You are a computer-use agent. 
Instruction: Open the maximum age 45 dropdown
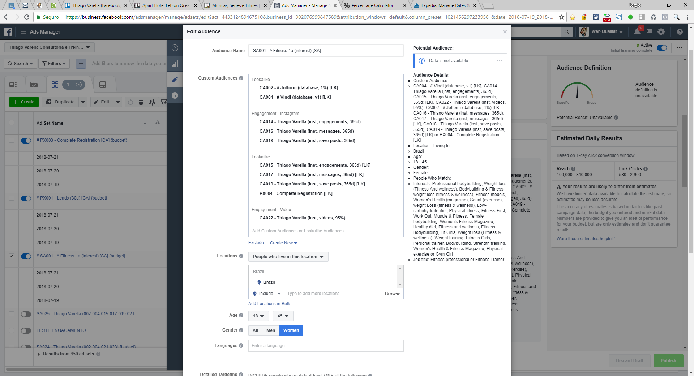pos(283,316)
